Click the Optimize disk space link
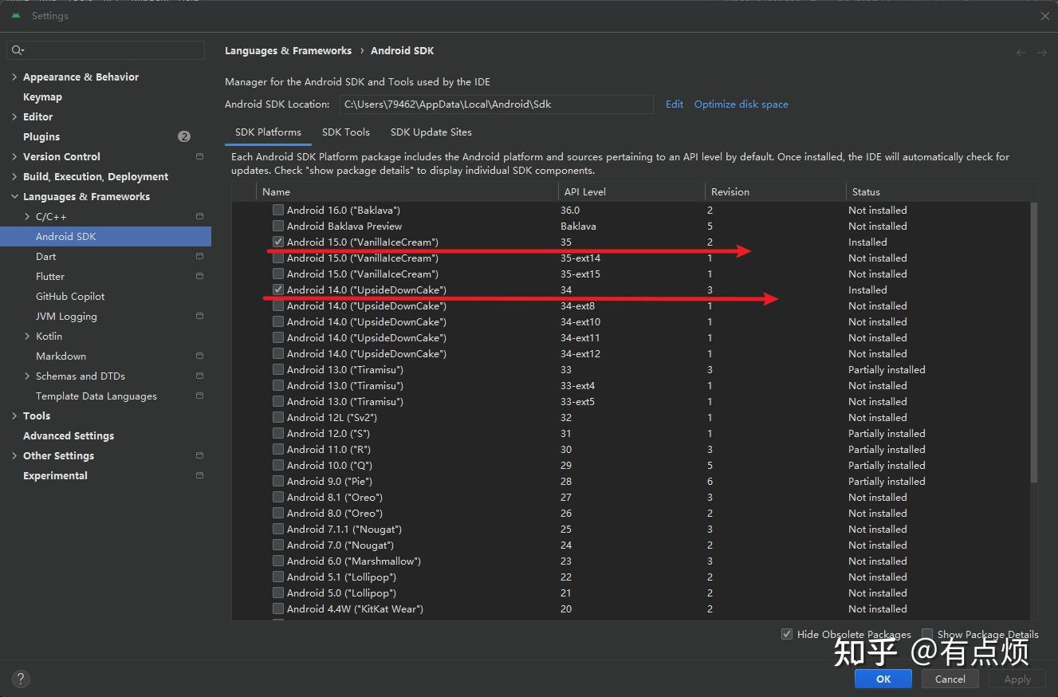The width and height of the screenshot is (1058, 697). [741, 104]
